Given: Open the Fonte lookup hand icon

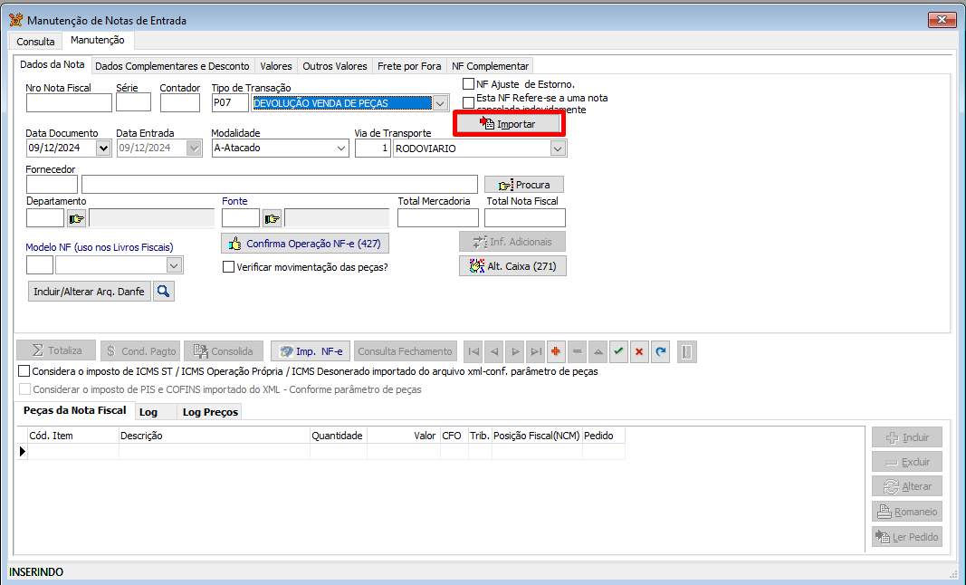Looking at the screenshot, I should tap(272, 218).
